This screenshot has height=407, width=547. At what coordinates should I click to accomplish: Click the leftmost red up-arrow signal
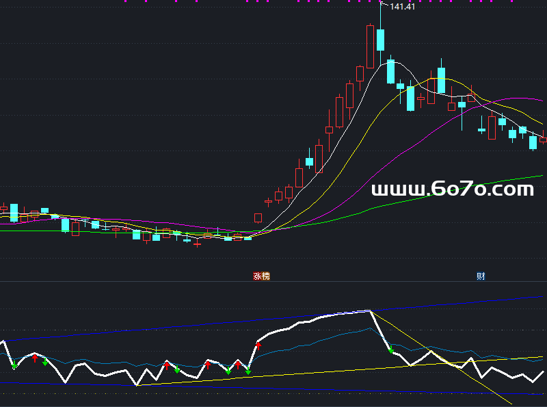[35, 357]
